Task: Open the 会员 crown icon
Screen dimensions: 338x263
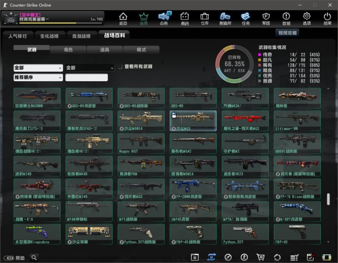Action: pyautogui.click(x=144, y=19)
